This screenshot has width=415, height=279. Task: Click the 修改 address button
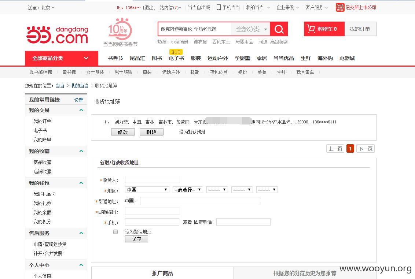pyautogui.click(x=123, y=132)
